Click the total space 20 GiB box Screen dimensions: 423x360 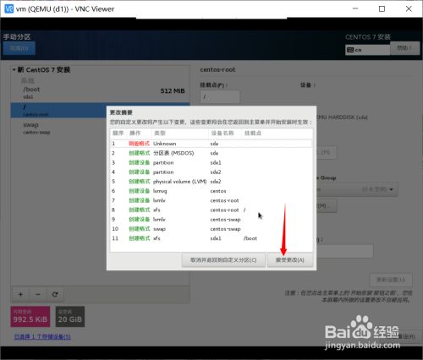click(70, 317)
